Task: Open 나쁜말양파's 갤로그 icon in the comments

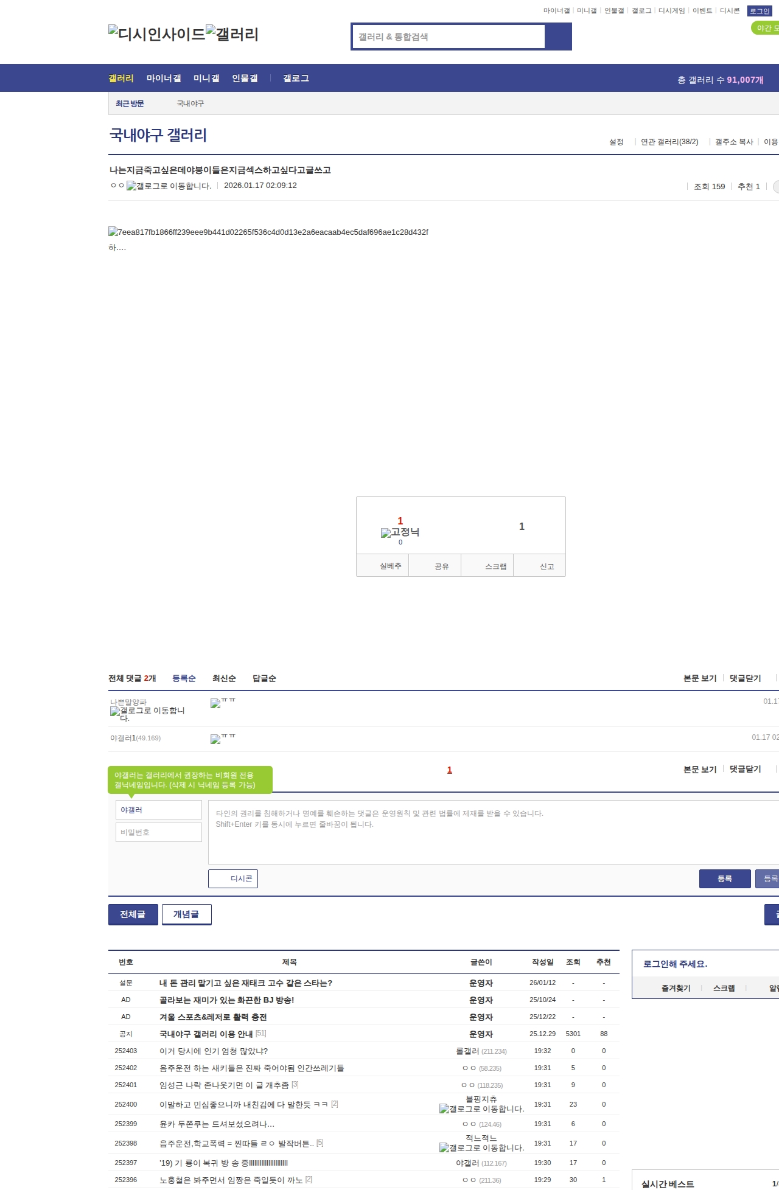Action: (x=147, y=714)
